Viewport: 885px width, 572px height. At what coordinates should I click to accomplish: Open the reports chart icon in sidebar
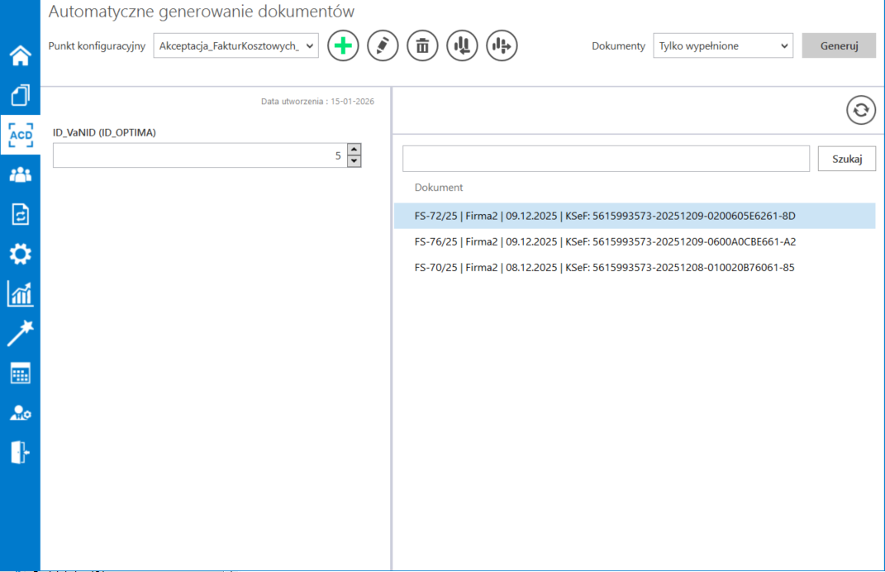pos(20,293)
